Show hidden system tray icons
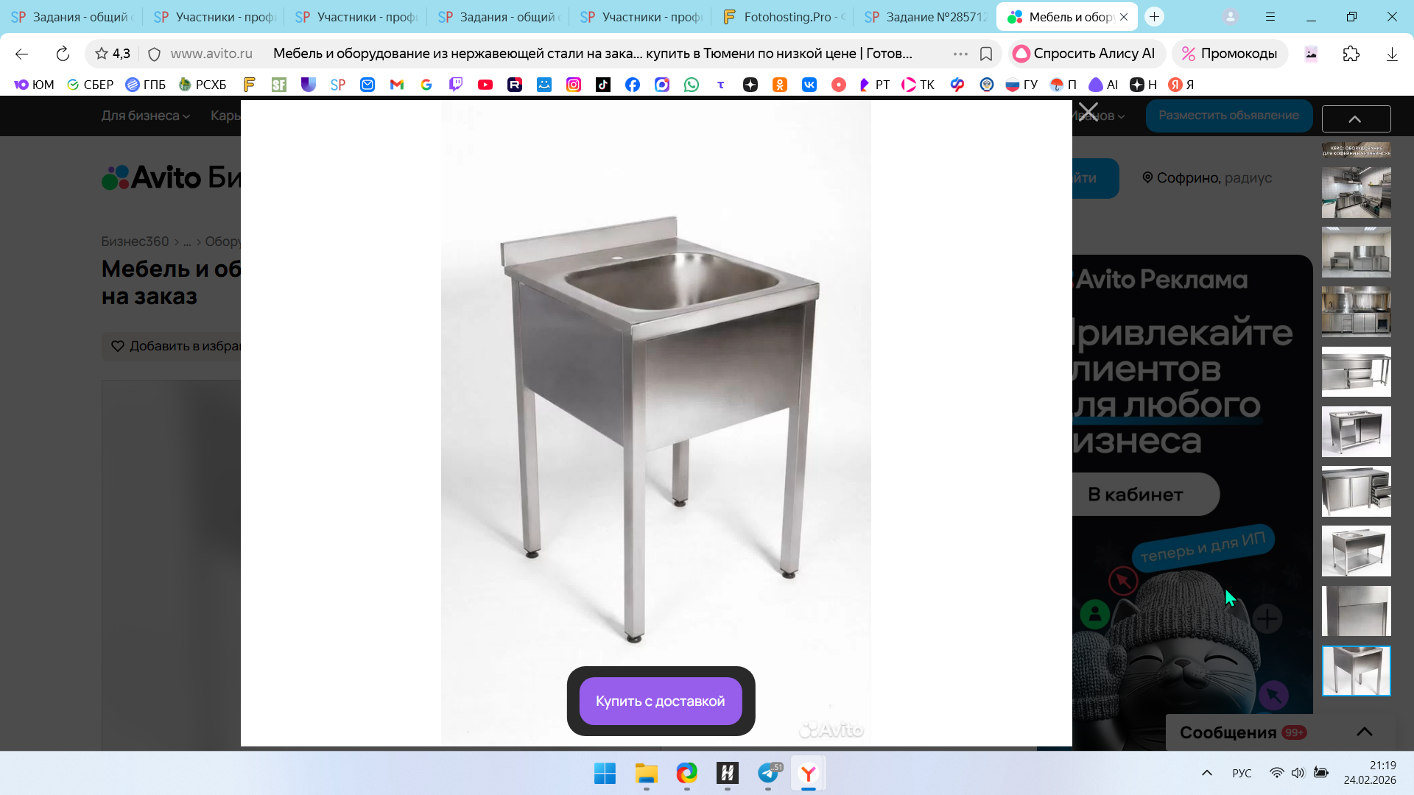Viewport: 1414px width, 795px height. [x=1206, y=773]
